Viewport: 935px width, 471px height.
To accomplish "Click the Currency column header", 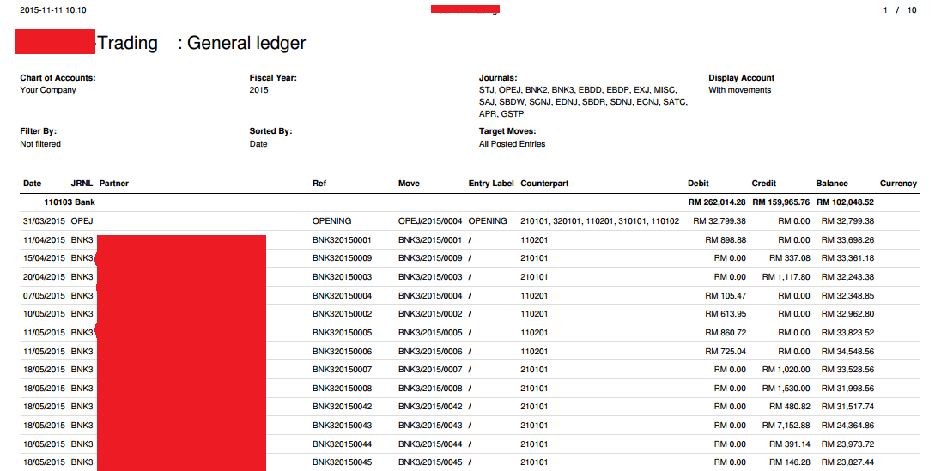I will (x=898, y=184).
